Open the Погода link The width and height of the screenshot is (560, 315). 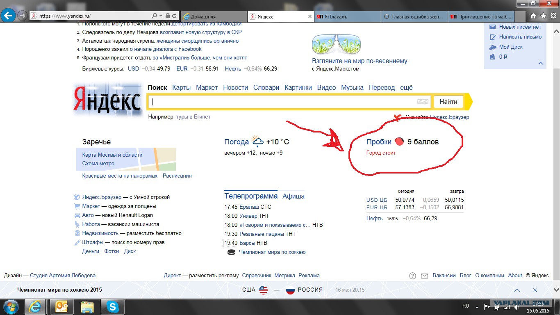pyautogui.click(x=237, y=142)
